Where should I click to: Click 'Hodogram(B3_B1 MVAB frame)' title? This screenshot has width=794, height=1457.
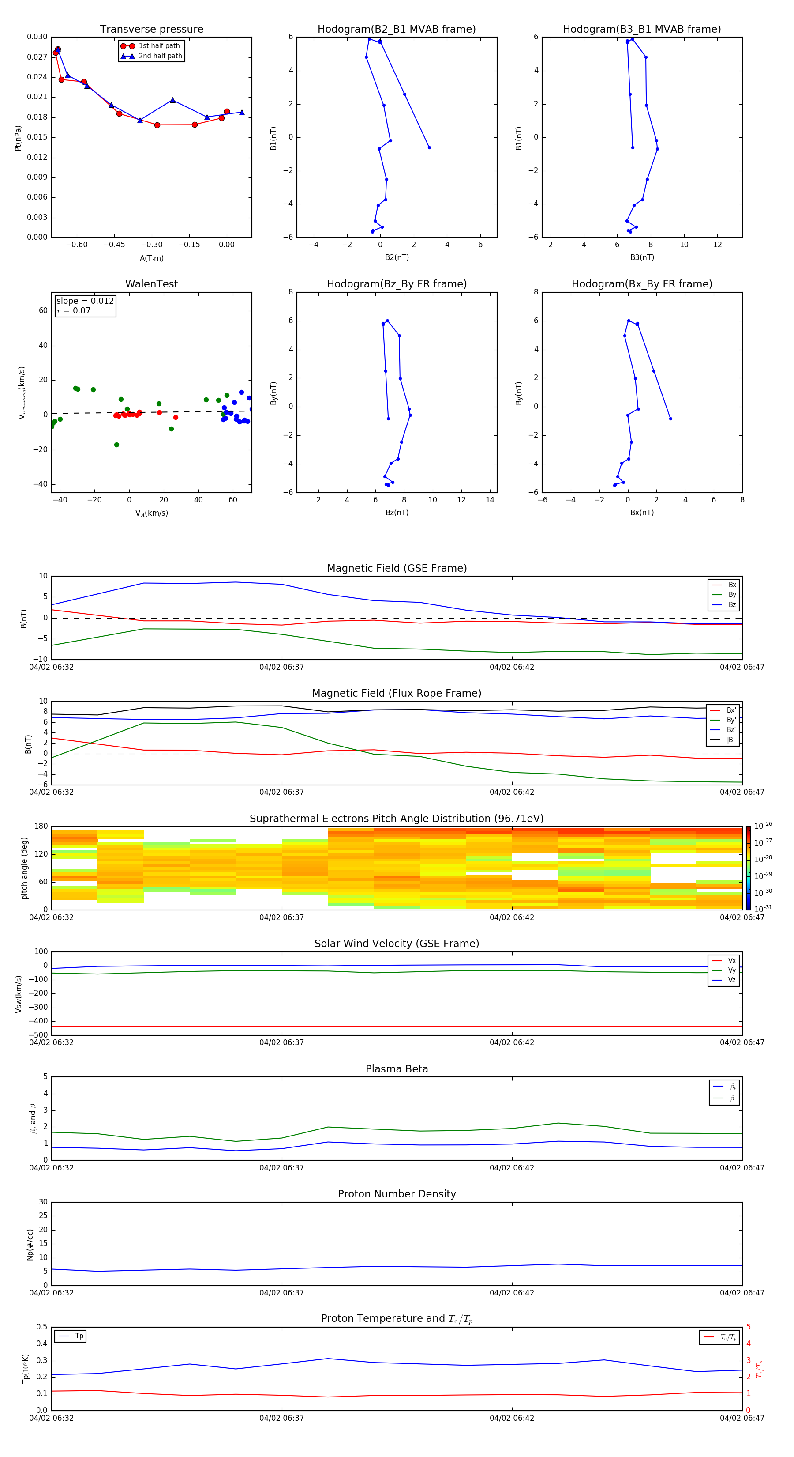pyautogui.click(x=642, y=30)
